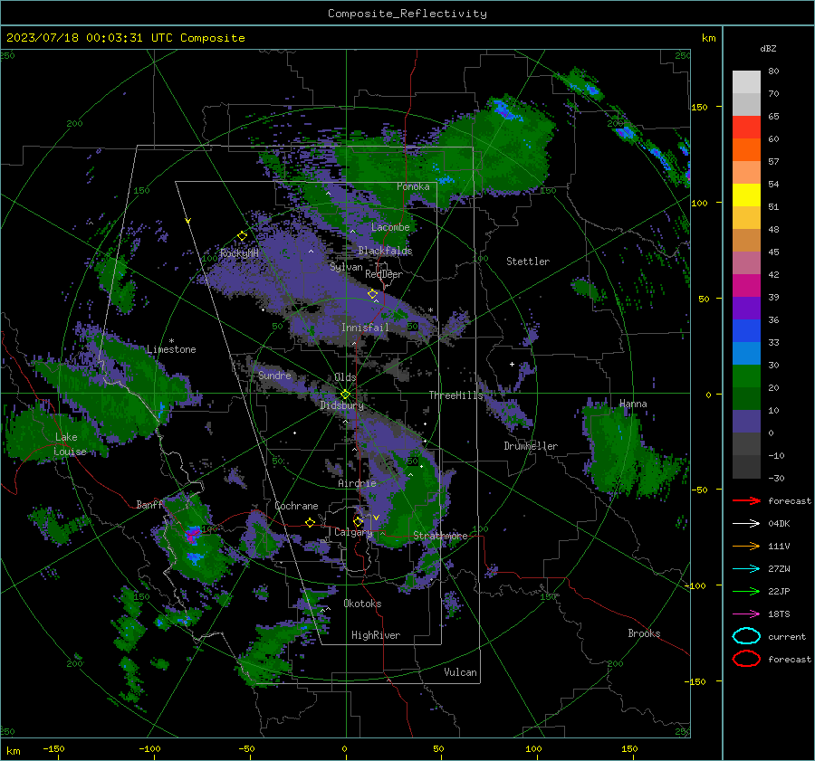Image resolution: width=815 pixels, height=761 pixels.
Task: Select the red forecast ellipse legend icon
Action: point(746,659)
